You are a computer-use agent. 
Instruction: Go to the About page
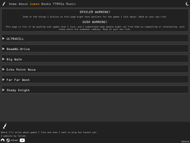23,4
